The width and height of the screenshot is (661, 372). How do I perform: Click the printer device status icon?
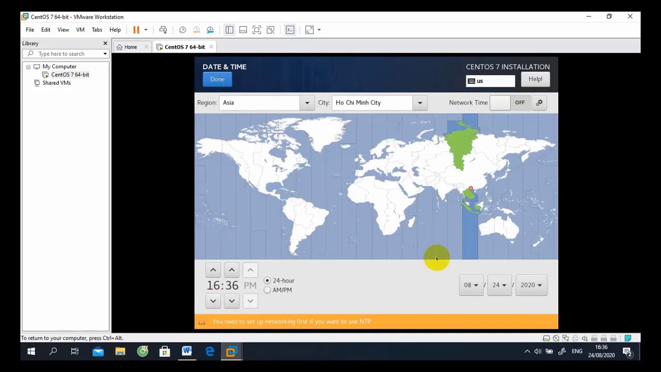point(575,338)
